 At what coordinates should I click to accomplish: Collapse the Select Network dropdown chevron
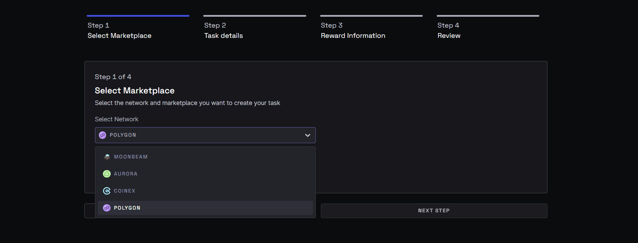point(308,135)
